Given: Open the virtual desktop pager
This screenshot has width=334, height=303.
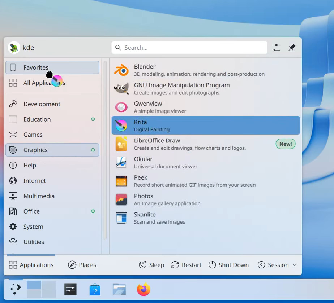Looking at the screenshot, I should (41, 289).
